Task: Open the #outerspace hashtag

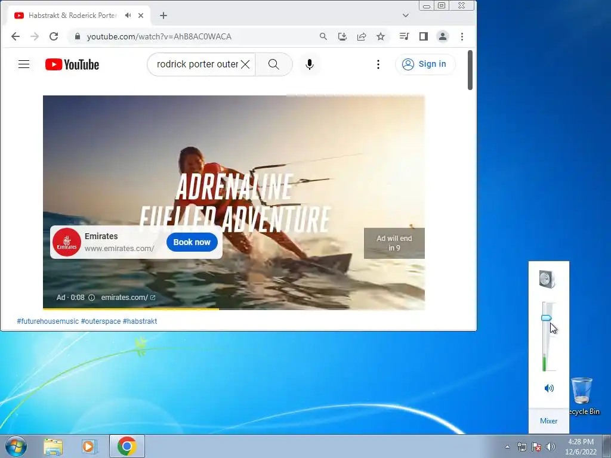Action: coord(100,321)
